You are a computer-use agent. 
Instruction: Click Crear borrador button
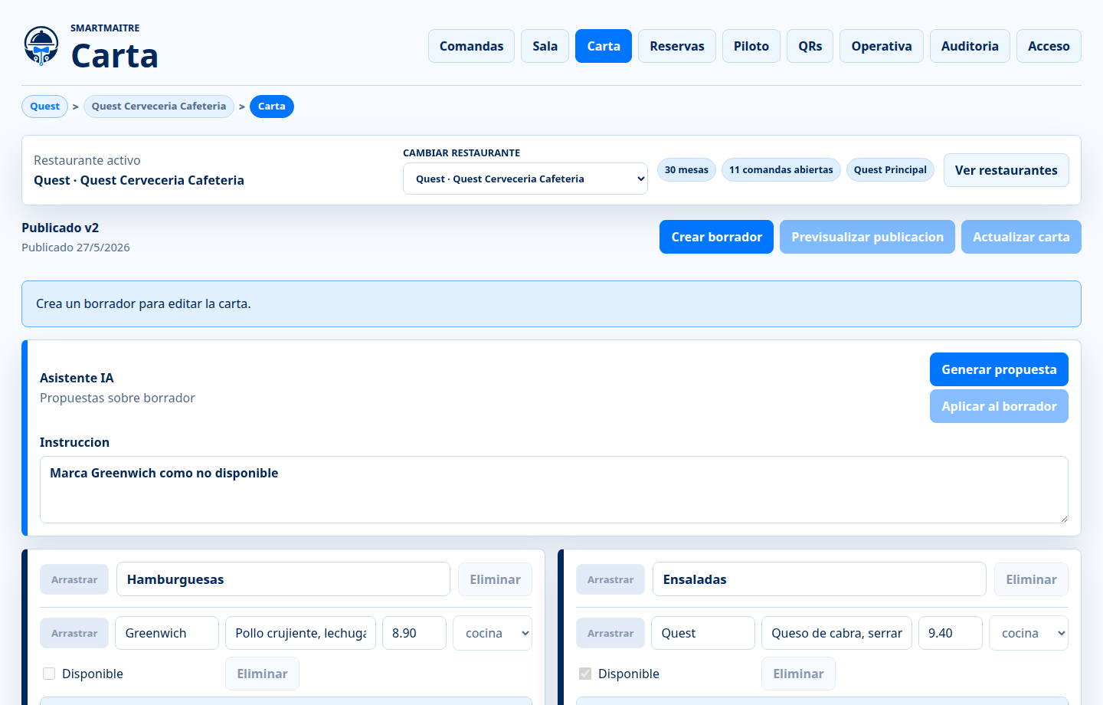(x=716, y=237)
